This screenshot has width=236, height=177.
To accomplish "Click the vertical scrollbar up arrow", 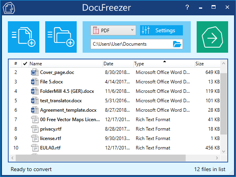I will (x=223, y=63).
